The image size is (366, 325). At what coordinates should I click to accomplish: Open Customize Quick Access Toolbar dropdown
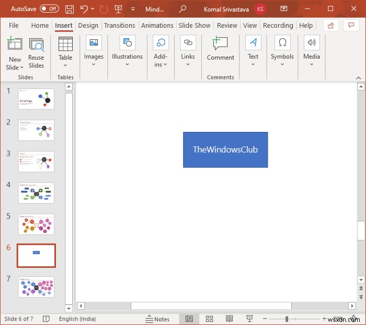(x=133, y=9)
